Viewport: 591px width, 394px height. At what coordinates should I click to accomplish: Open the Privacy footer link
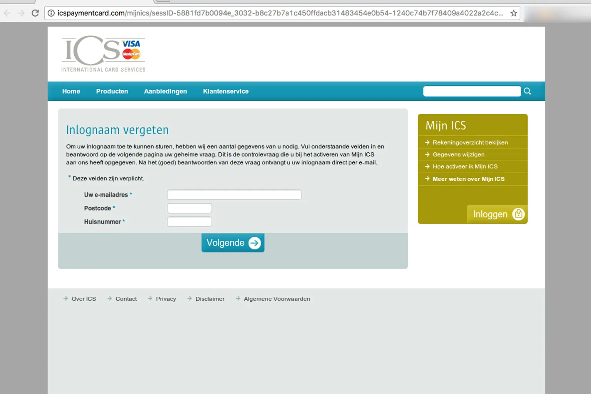click(166, 299)
